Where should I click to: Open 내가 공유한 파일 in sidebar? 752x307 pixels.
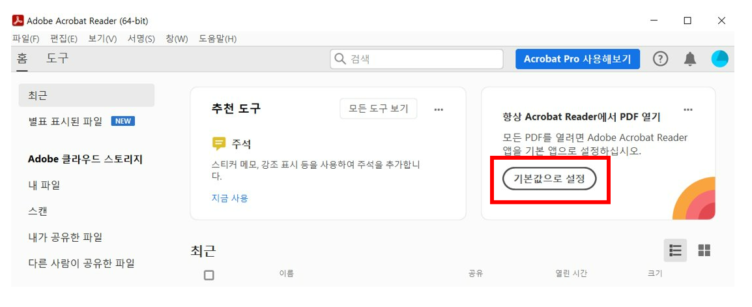[65, 237]
